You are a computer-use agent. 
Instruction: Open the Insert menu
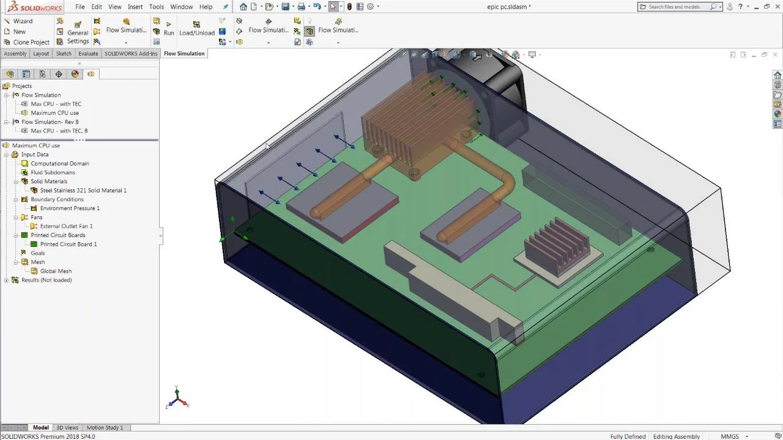(x=135, y=7)
